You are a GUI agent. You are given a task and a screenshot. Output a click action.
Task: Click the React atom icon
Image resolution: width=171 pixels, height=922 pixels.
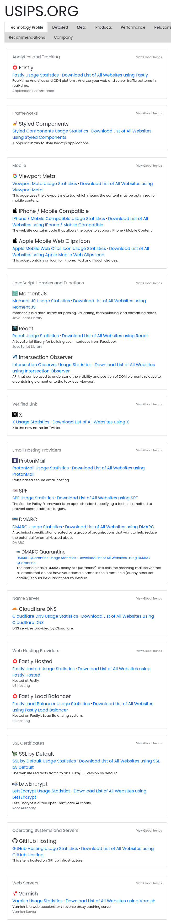15,328
